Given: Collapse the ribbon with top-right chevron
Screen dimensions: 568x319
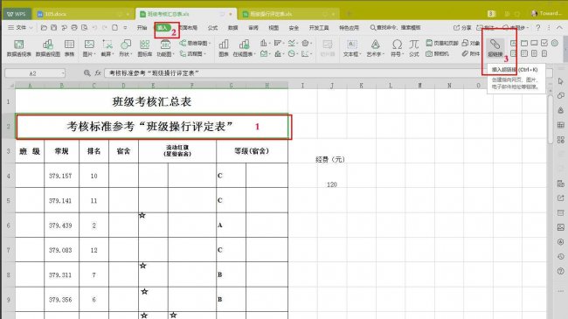Looking at the screenshot, I should (559, 28).
